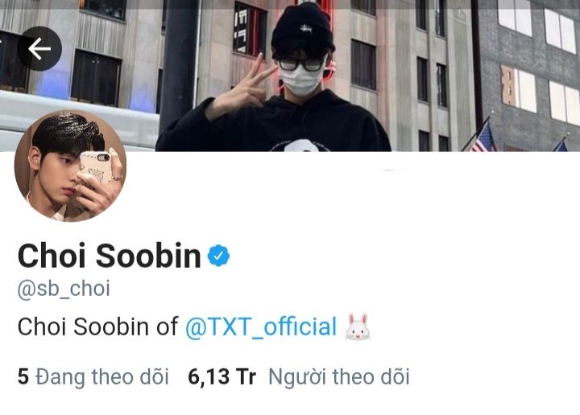Click the American flag in the banner
The width and height of the screenshot is (580, 415).
(x=483, y=138)
